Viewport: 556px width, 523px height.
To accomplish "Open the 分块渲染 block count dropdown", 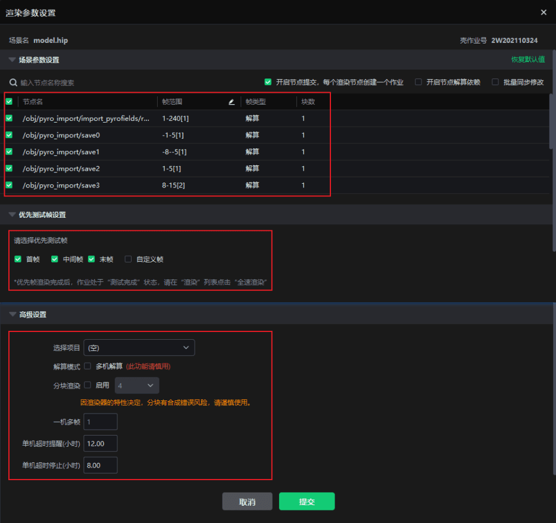I will coord(137,386).
